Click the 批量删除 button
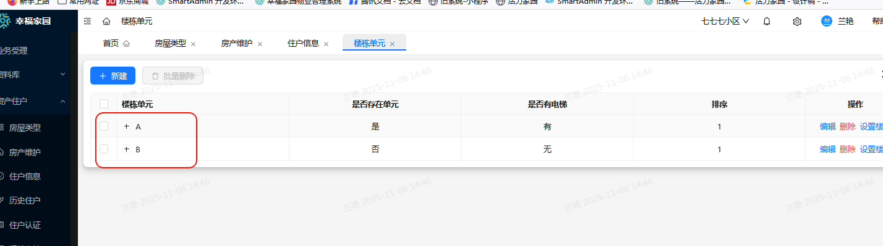 pyautogui.click(x=173, y=76)
